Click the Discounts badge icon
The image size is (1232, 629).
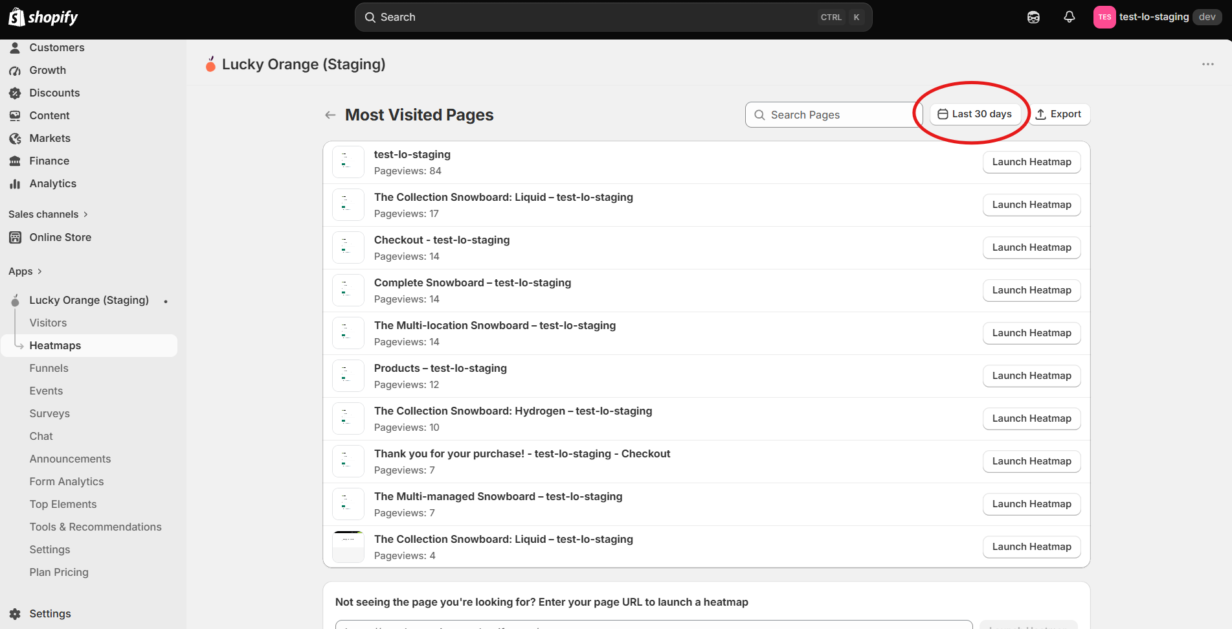coord(15,93)
